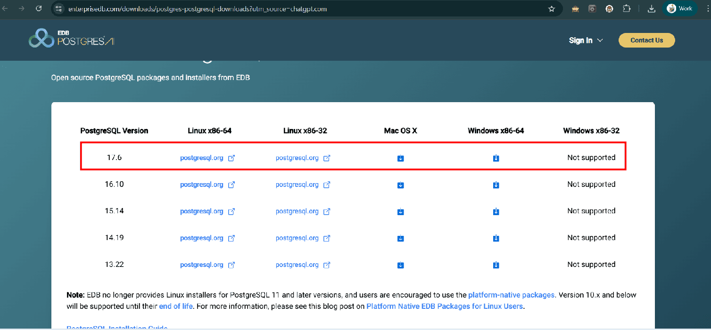The height and width of the screenshot is (330, 711).
Task: Select version number 13.22
Action: click(x=114, y=265)
